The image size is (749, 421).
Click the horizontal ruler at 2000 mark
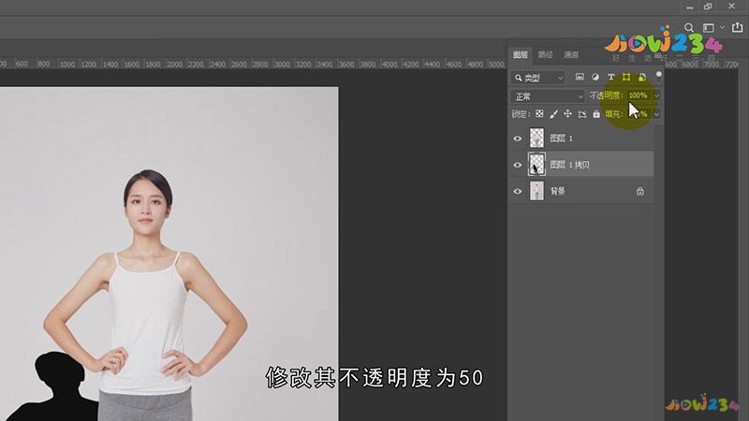pos(174,64)
